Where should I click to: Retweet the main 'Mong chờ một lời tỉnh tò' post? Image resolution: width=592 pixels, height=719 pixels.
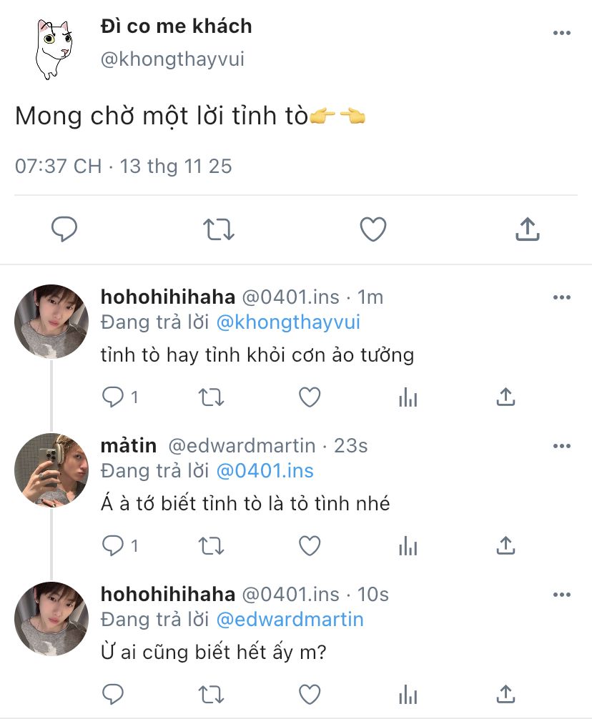pyautogui.click(x=217, y=230)
